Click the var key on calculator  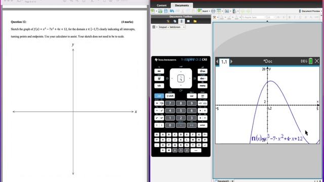click(191, 96)
